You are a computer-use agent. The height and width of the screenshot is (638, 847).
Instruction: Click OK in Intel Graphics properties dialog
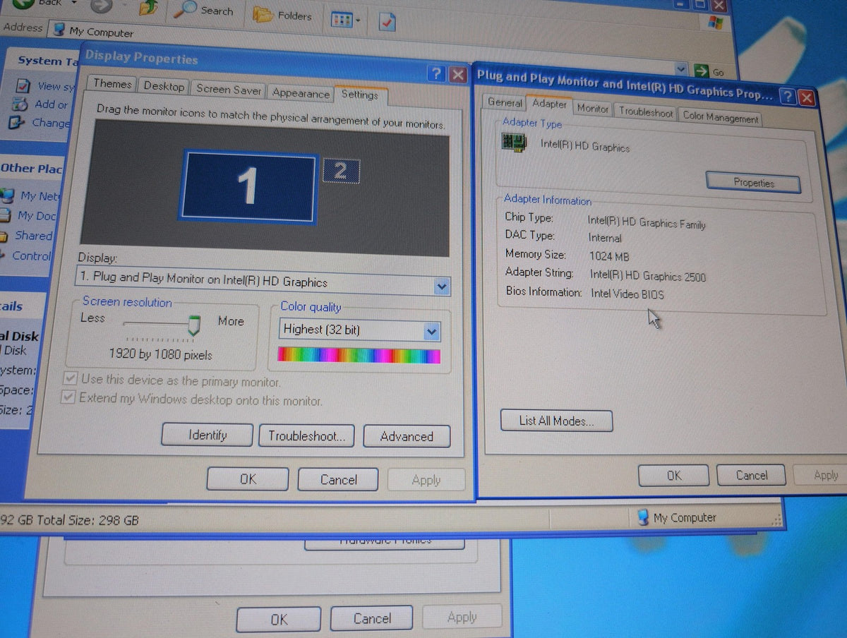coord(674,476)
